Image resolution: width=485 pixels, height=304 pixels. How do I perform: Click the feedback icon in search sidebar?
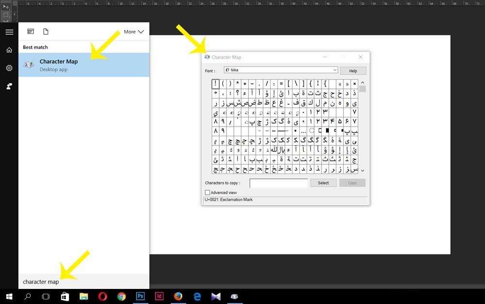[9, 86]
